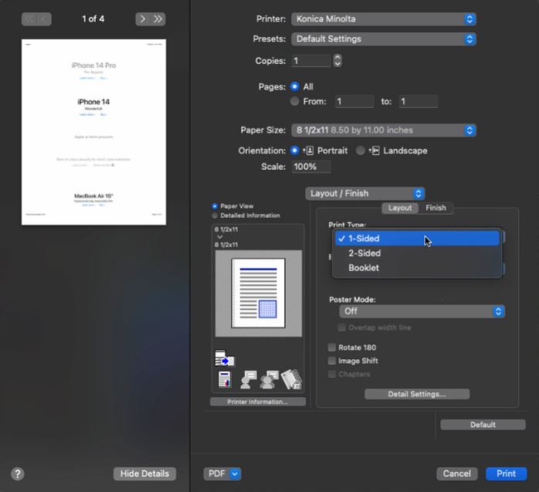Increment copies with stepper arrows
This screenshot has width=539, height=492.
[337, 57]
